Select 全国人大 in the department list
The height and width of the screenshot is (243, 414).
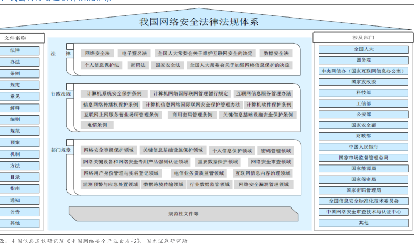click(364, 49)
